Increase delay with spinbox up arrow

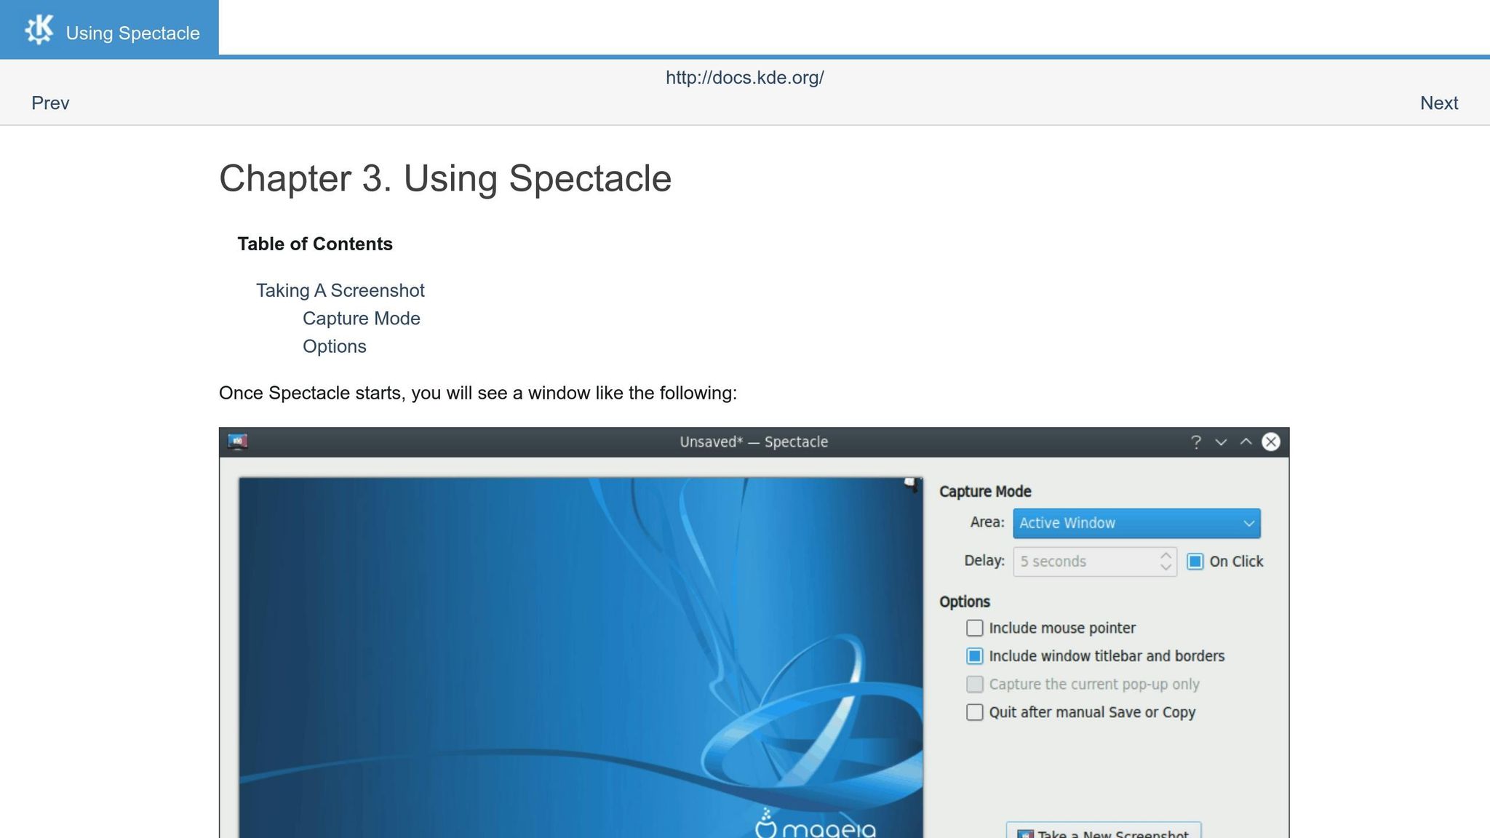1166,556
